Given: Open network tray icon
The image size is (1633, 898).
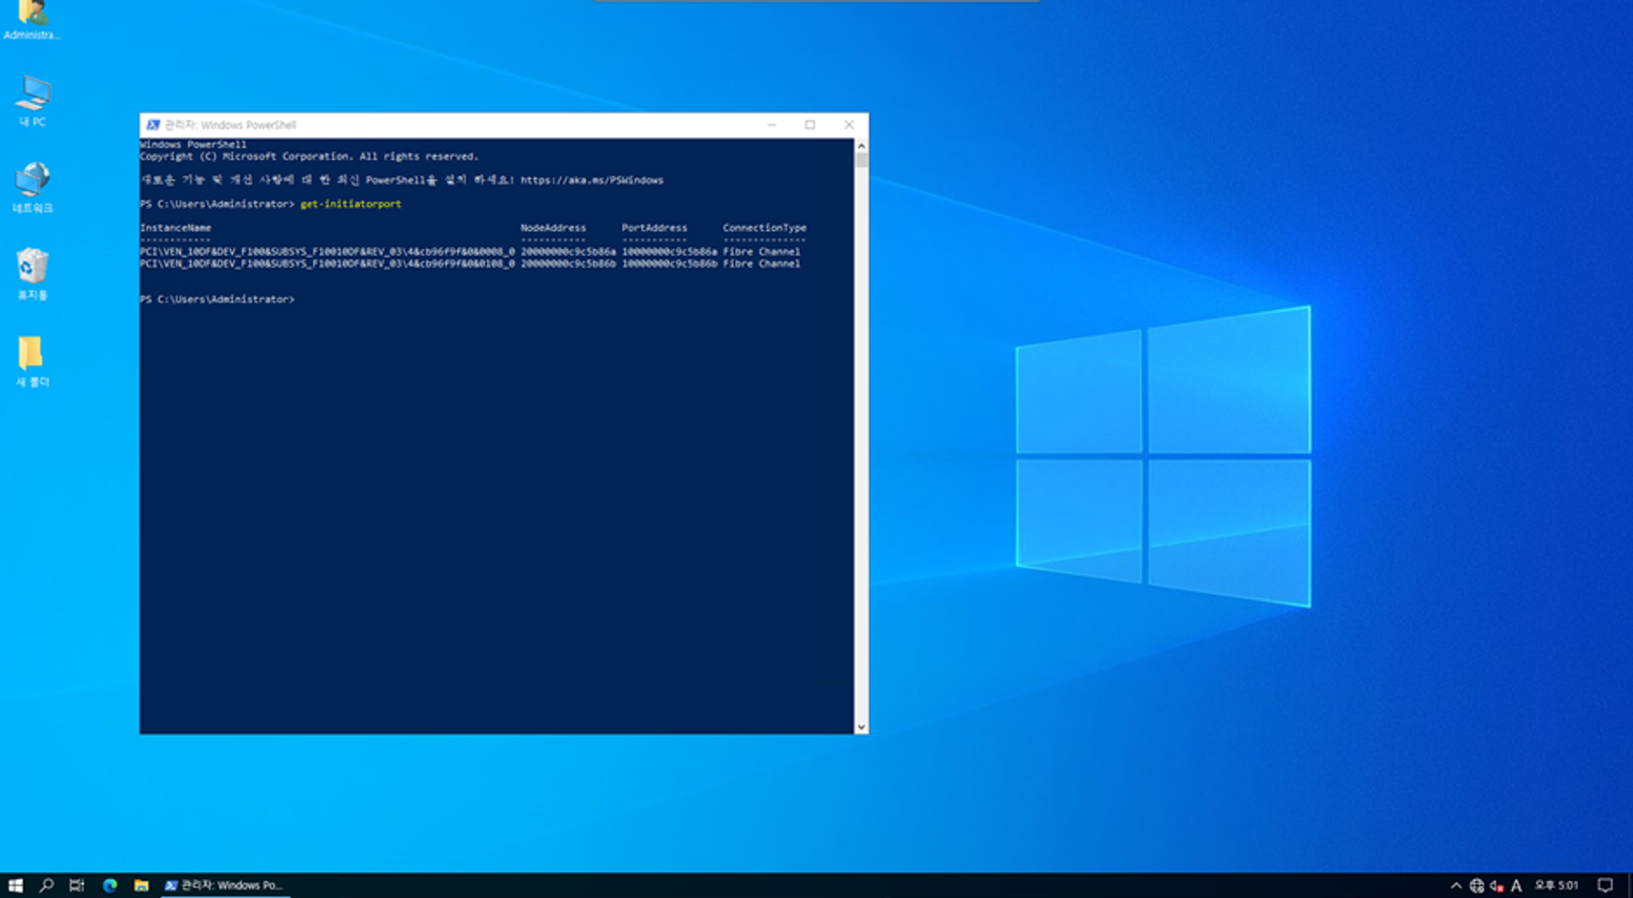Looking at the screenshot, I should (x=1476, y=885).
